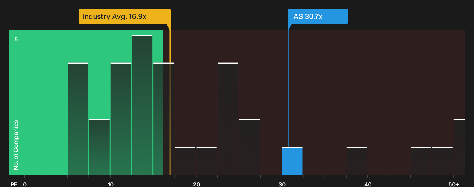The image size is (474, 187).
Task: Click the bar just left of PE 40
Action: (x=357, y=161)
